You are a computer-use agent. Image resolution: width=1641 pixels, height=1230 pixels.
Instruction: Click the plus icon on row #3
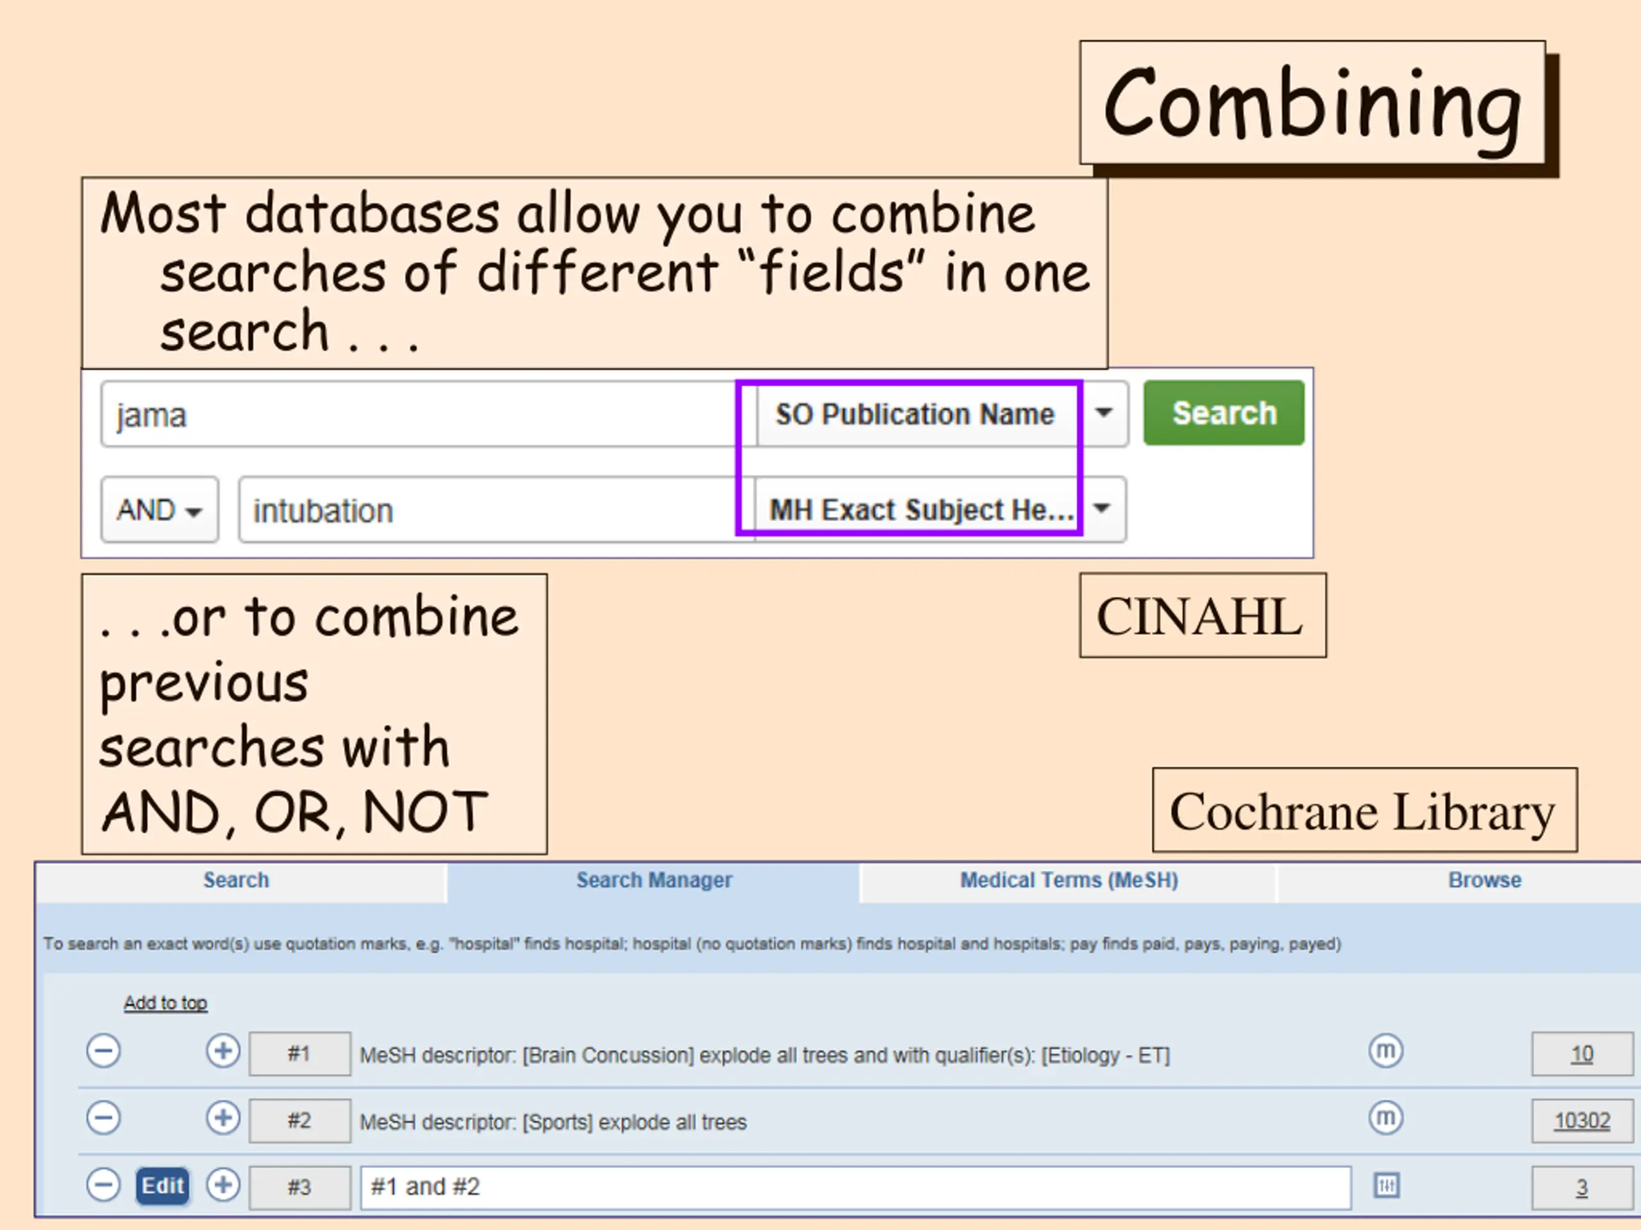222,1185
